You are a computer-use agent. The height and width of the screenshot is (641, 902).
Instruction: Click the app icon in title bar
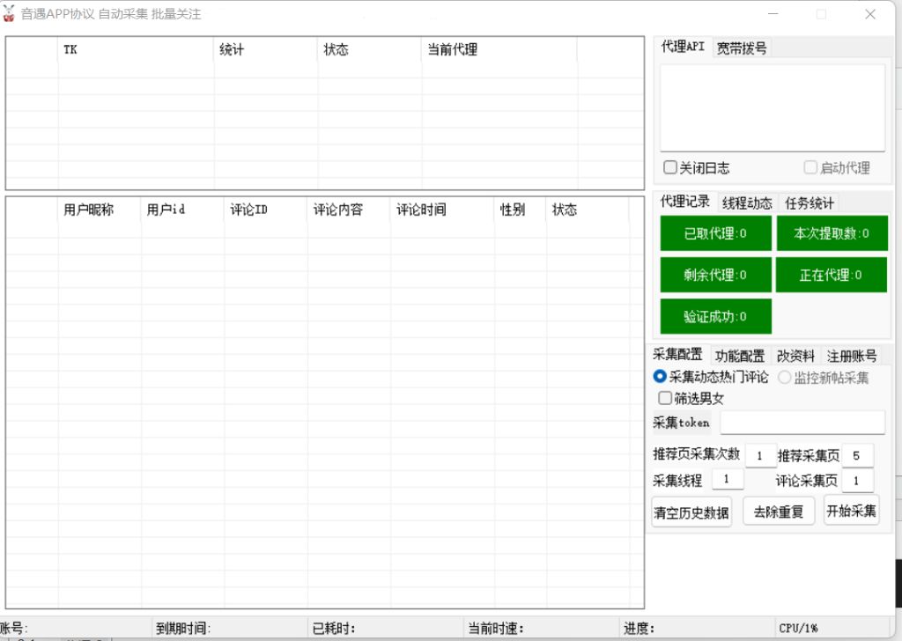pyautogui.click(x=10, y=15)
